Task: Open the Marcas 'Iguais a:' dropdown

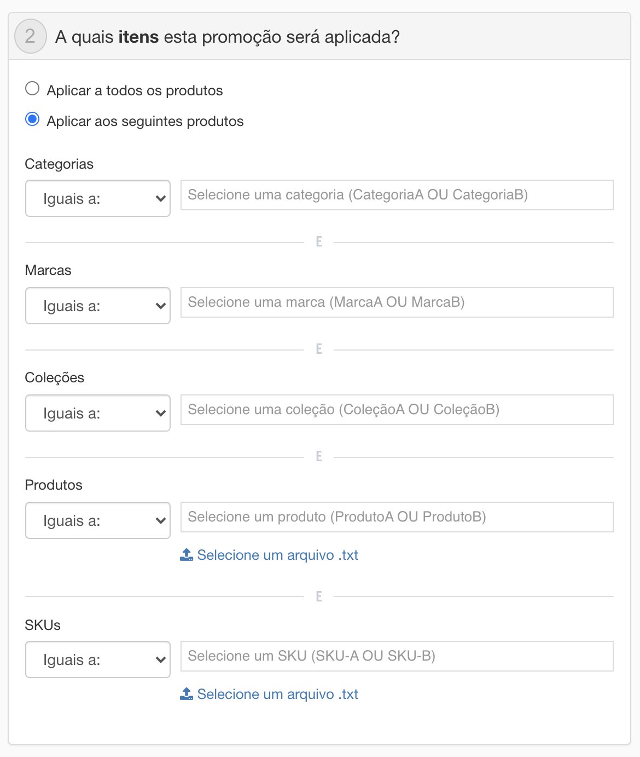Action: click(98, 306)
